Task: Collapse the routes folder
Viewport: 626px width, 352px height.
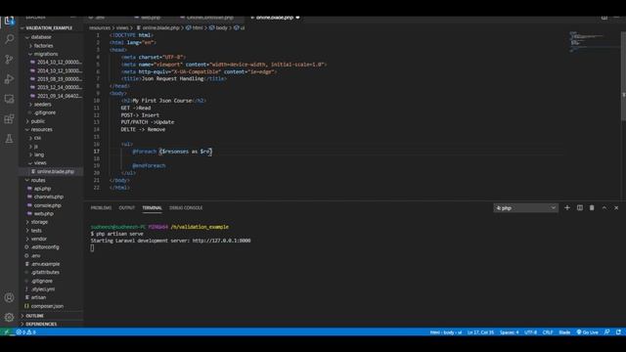Action: pos(38,180)
